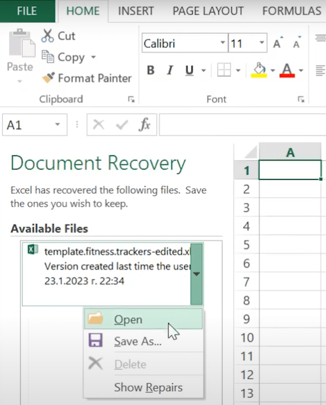Screen dimensions: 326x405
Task: Select row 5 header
Action: (246, 245)
